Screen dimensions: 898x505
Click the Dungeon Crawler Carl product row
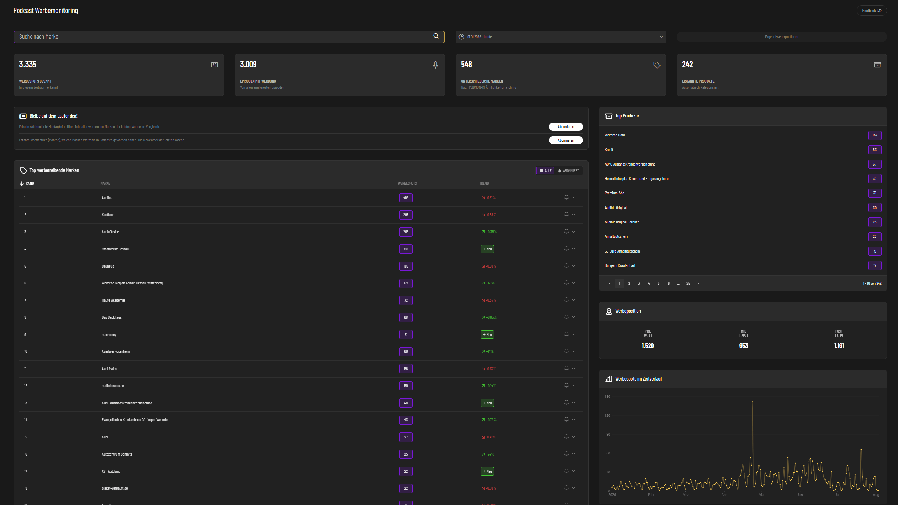(x=743, y=265)
